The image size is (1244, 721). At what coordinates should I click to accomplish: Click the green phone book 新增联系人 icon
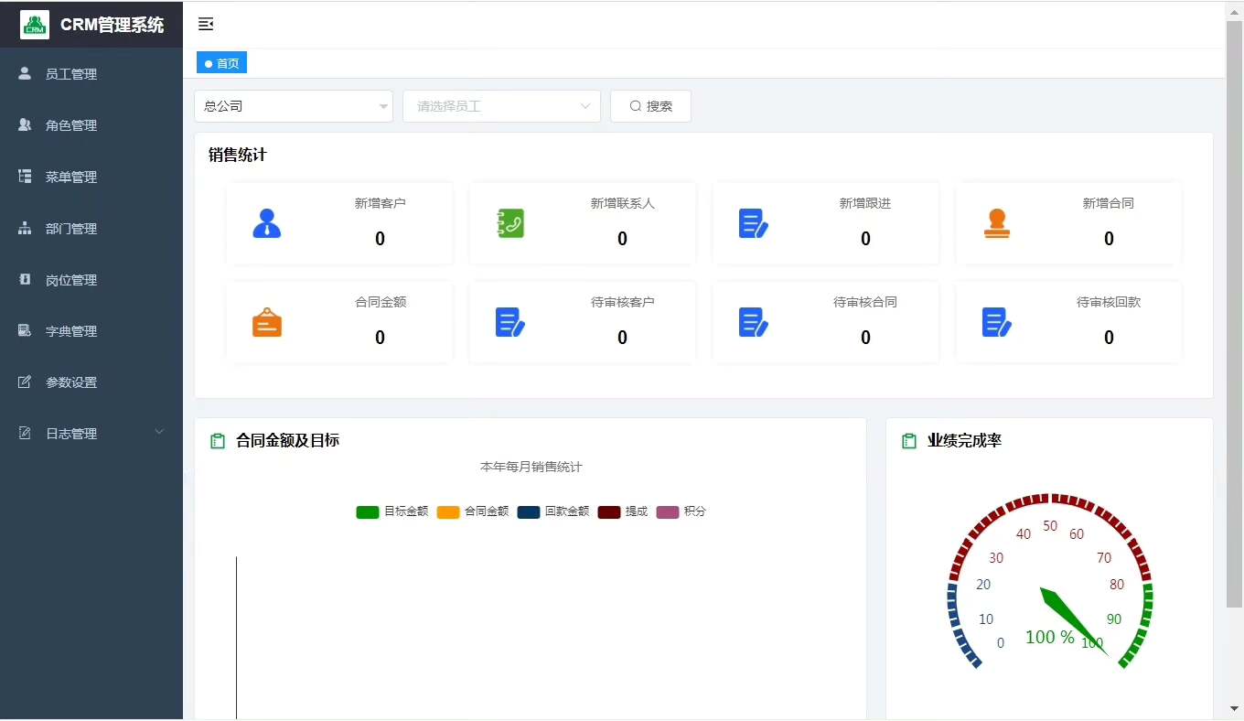click(510, 223)
